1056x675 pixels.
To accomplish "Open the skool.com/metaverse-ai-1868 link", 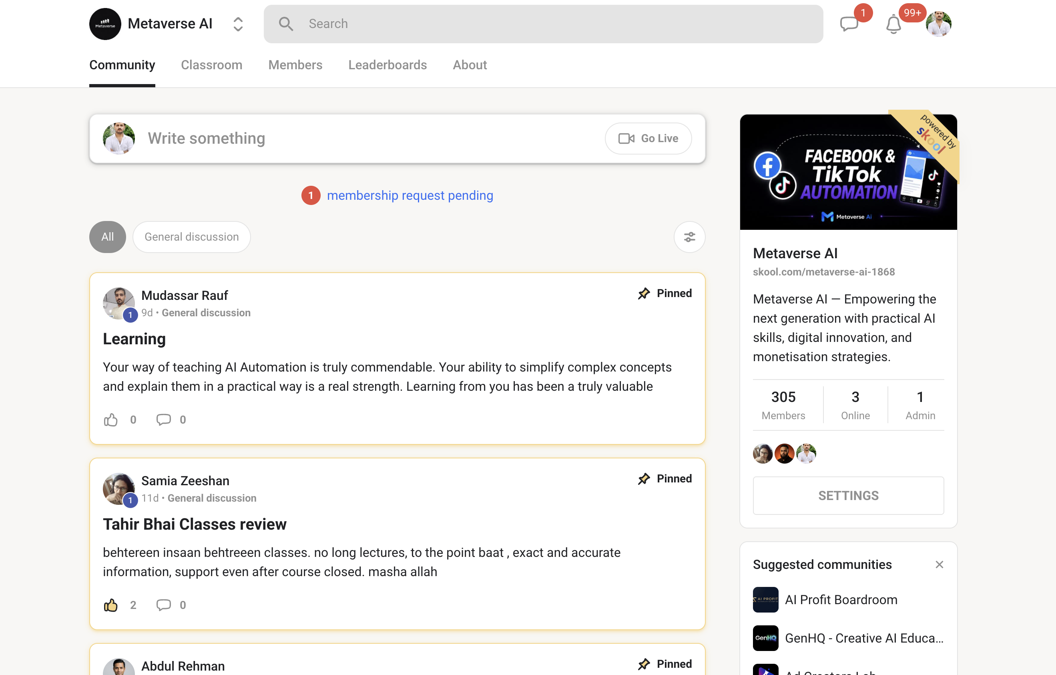I will 823,272.
